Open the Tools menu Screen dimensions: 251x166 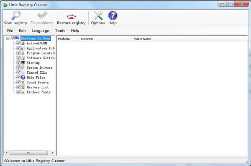[x=60, y=31]
